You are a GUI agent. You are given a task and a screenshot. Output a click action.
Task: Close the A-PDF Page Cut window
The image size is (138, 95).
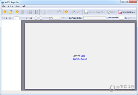click(x=133, y=2)
